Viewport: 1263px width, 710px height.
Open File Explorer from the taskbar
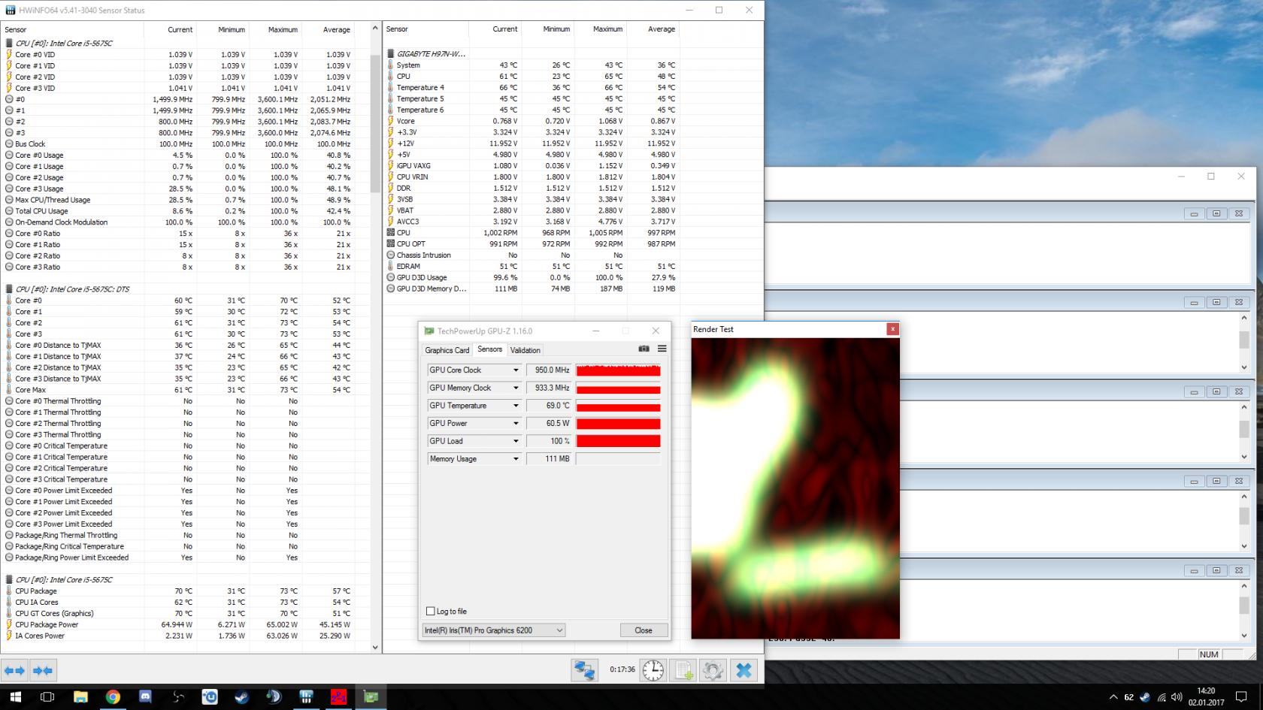click(x=80, y=696)
